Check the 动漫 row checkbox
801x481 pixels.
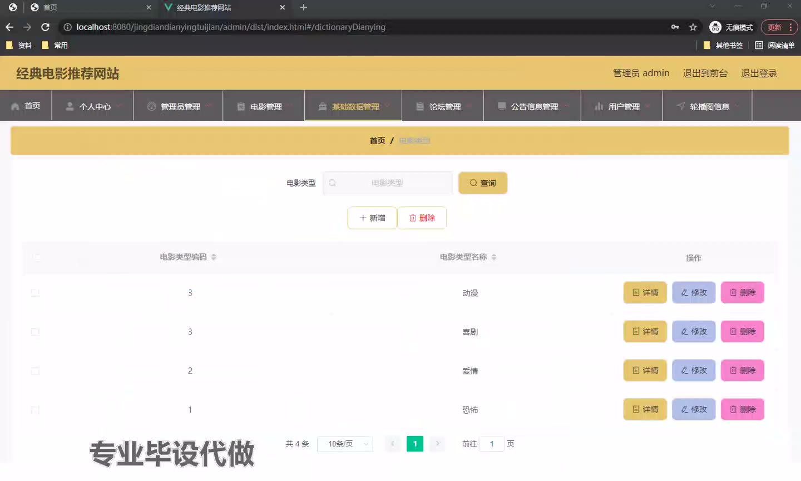coord(35,293)
